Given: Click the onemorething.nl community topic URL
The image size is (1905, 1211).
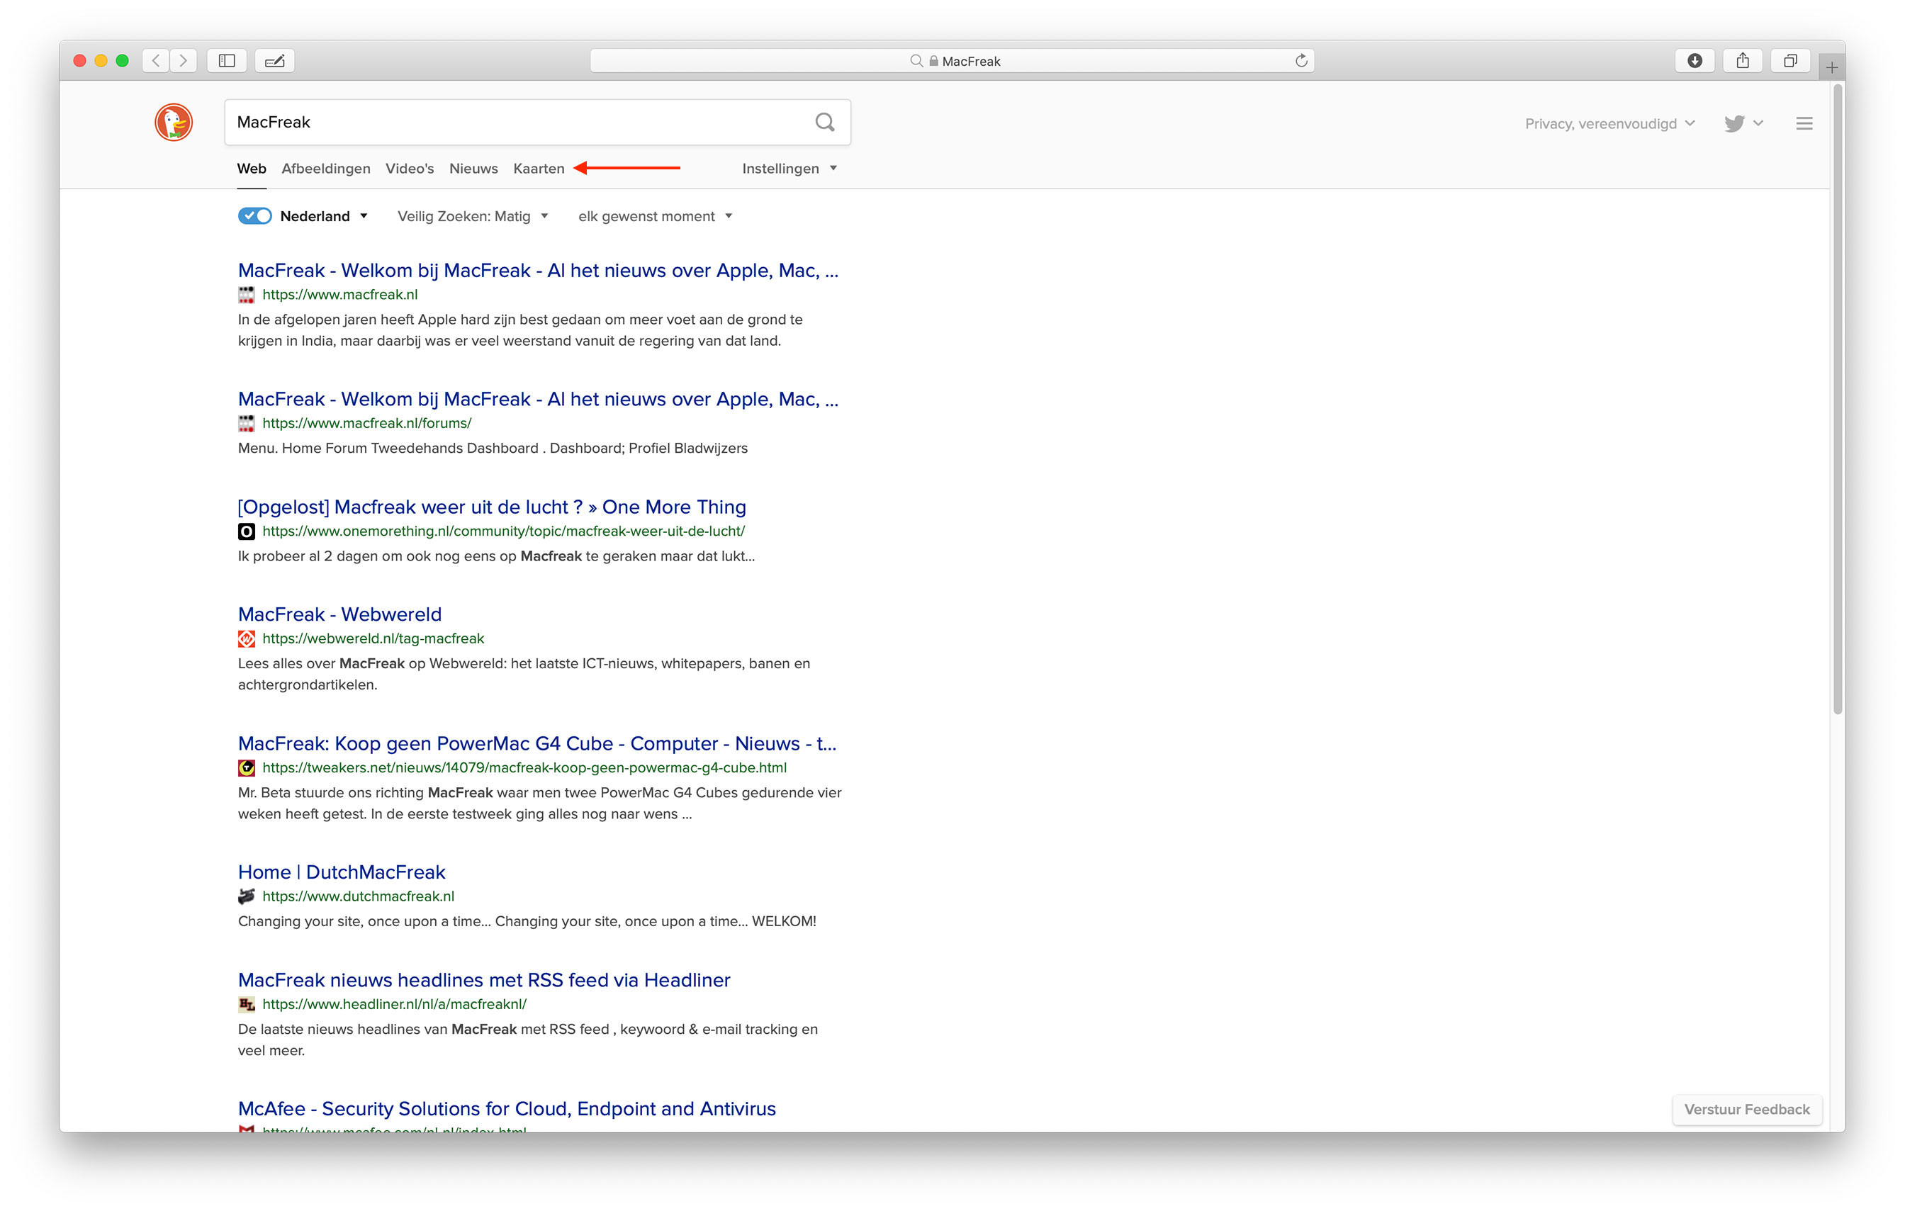Looking at the screenshot, I should click(x=504, y=531).
